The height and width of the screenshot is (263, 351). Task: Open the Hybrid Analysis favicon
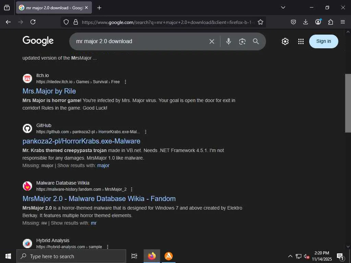tap(27, 243)
